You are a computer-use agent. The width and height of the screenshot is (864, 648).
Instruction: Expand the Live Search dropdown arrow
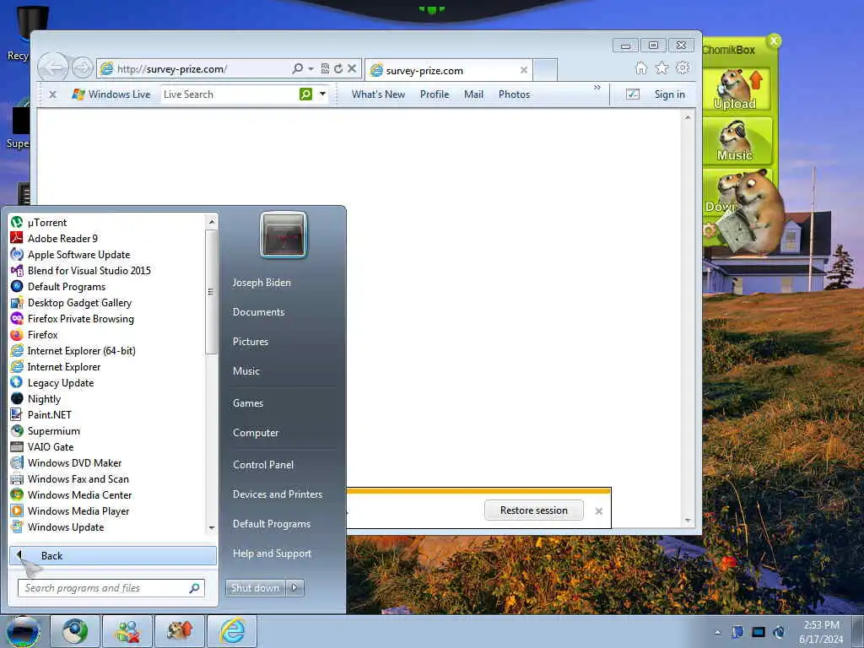coord(323,94)
